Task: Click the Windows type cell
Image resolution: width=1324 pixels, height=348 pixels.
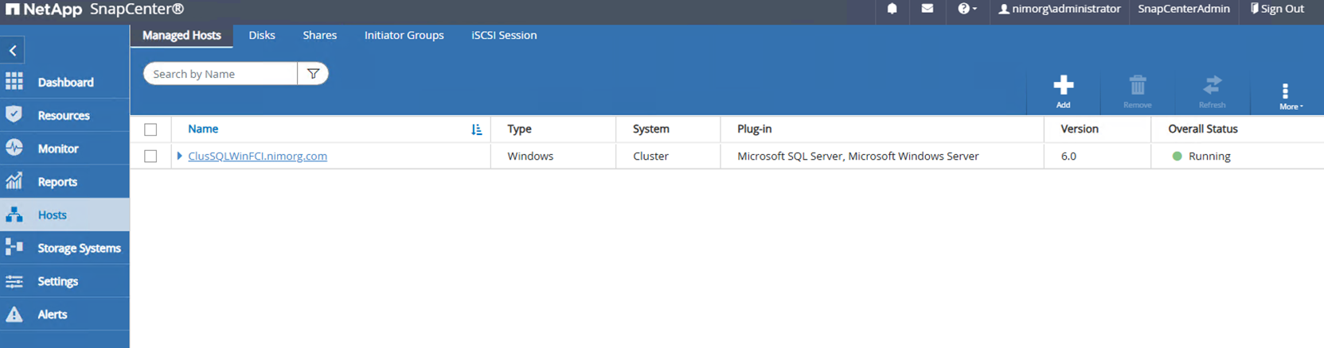Action: [530, 156]
